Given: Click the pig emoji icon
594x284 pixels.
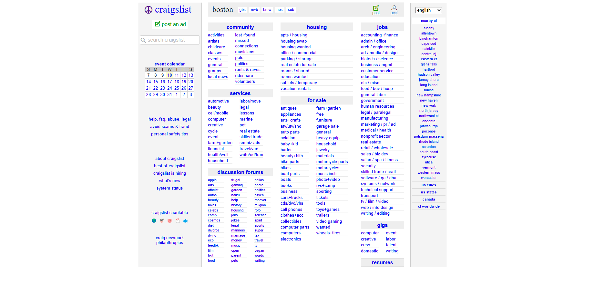Looking at the screenshot, I should coord(169,221).
